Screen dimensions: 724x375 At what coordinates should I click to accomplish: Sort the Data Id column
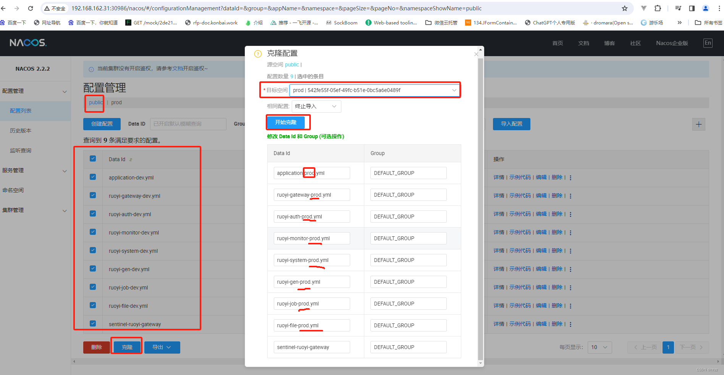(131, 160)
